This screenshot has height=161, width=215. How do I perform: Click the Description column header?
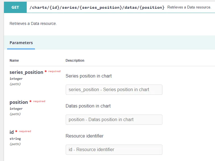[x=75, y=61]
